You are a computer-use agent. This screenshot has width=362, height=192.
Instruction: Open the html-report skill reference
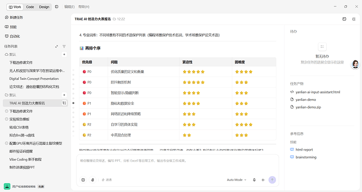click(x=302, y=150)
